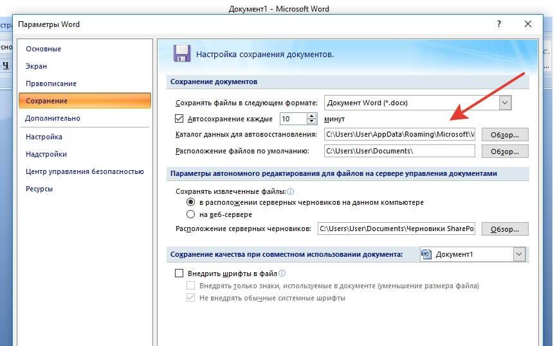Select the Правописание category
The height and width of the screenshot is (346, 555).
(51, 83)
